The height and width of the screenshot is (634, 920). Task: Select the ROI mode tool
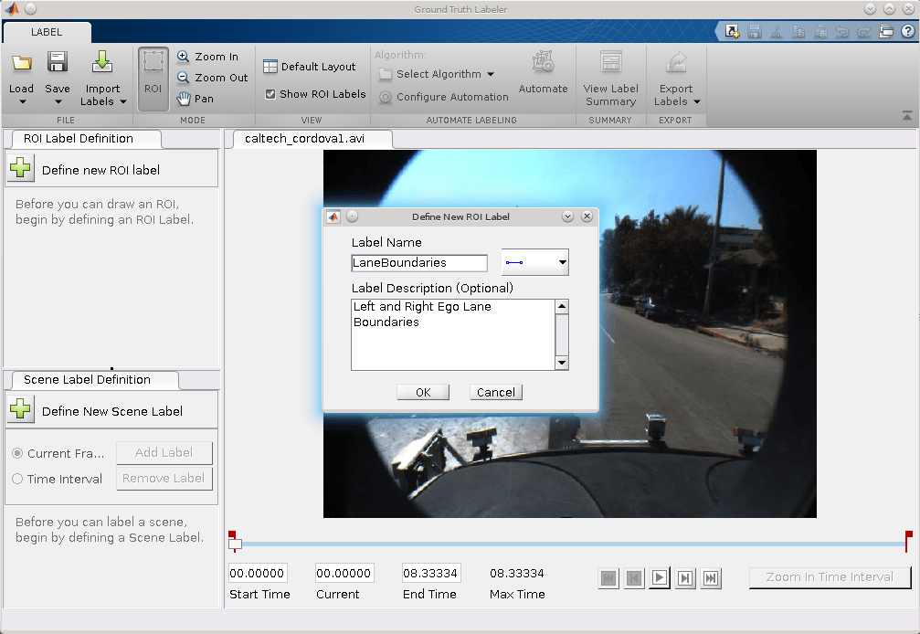point(153,79)
